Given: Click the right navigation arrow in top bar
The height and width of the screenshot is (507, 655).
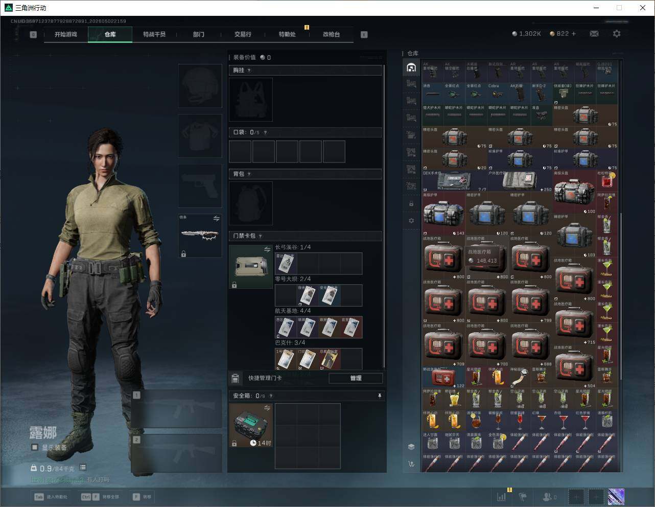Looking at the screenshot, I should (x=364, y=35).
